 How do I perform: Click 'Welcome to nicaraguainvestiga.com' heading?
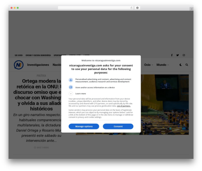pyautogui.click(x=101, y=61)
